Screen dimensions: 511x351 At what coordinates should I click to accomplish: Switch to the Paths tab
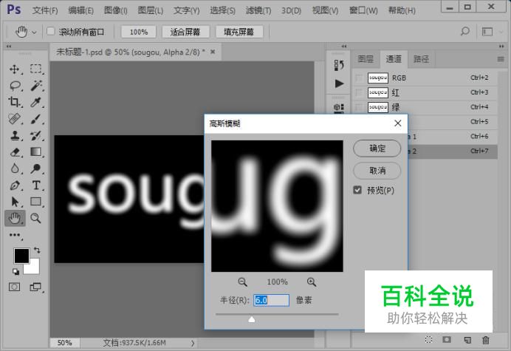(421, 59)
